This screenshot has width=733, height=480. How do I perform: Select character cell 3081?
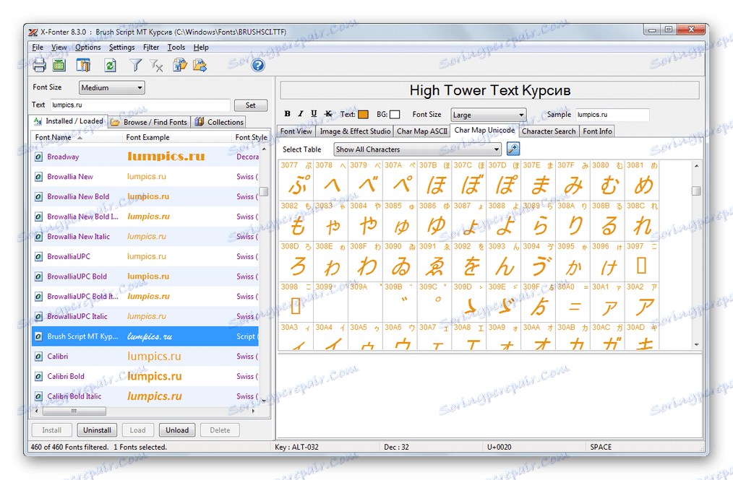tap(642, 180)
